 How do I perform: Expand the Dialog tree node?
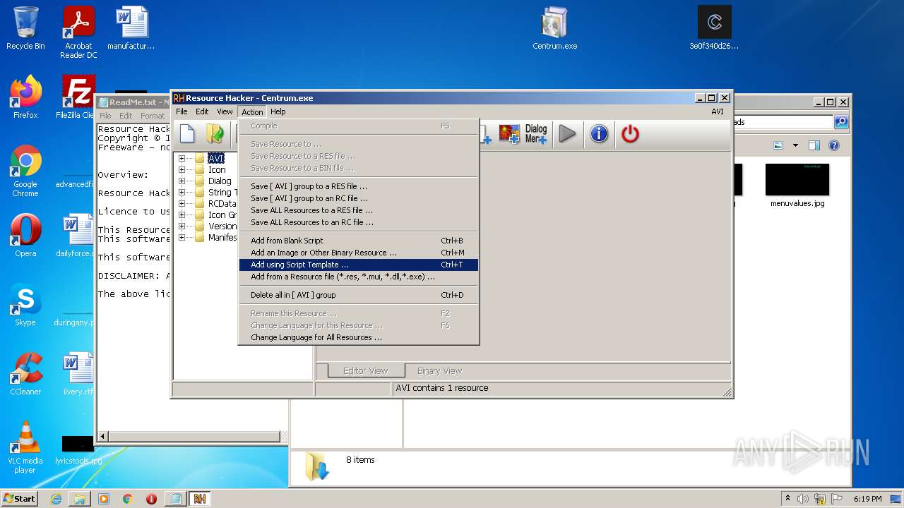[182, 181]
